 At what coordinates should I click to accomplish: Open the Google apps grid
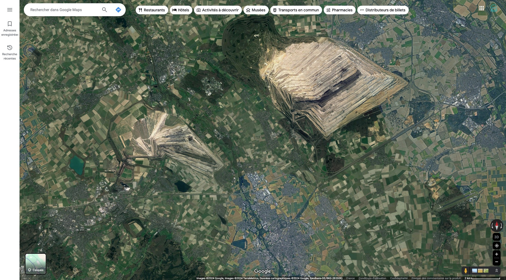pyautogui.click(x=481, y=8)
